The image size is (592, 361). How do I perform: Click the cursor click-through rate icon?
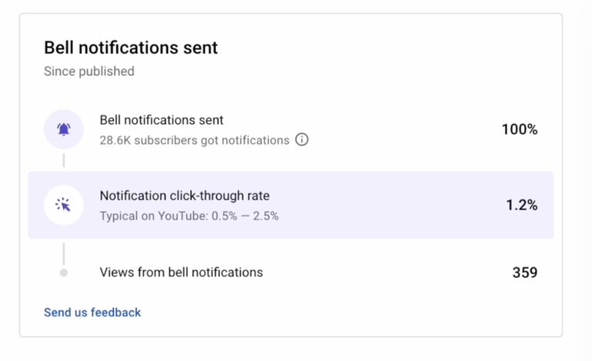coord(63,205)
